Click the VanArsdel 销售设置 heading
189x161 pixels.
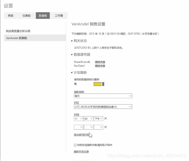88,24
